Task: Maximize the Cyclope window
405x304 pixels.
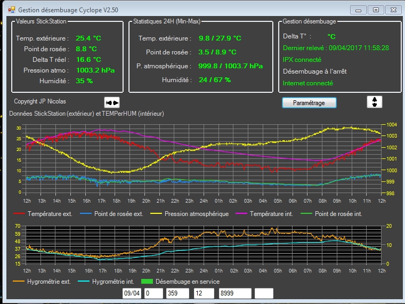Action: pos(376,10)
